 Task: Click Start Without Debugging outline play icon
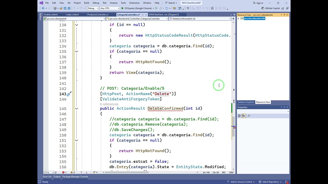(x=156, y=8)
